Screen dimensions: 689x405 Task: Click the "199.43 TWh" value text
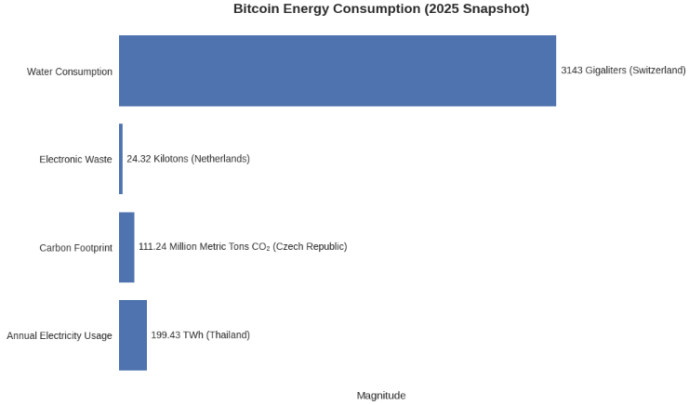point(177,335)
